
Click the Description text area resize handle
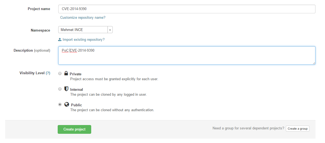pyautogui.click(x=314, y=63)
